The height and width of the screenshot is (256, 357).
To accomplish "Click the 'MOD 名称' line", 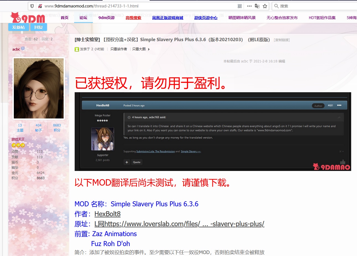I will click(136, 204).
